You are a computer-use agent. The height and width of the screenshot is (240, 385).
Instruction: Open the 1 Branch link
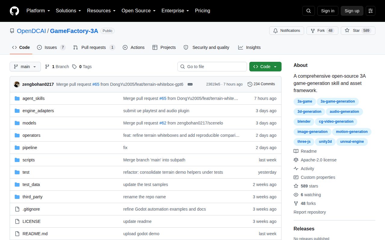pos(57,67)
